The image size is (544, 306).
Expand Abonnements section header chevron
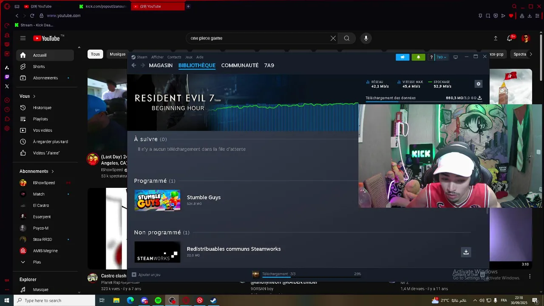pos(53,171)
